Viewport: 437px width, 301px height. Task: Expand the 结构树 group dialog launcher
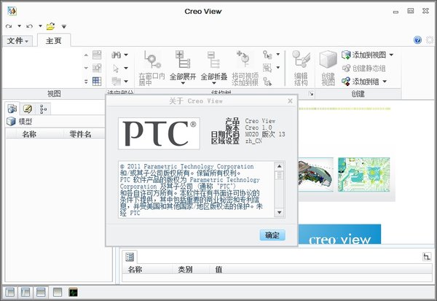click(x=311, y=94)
